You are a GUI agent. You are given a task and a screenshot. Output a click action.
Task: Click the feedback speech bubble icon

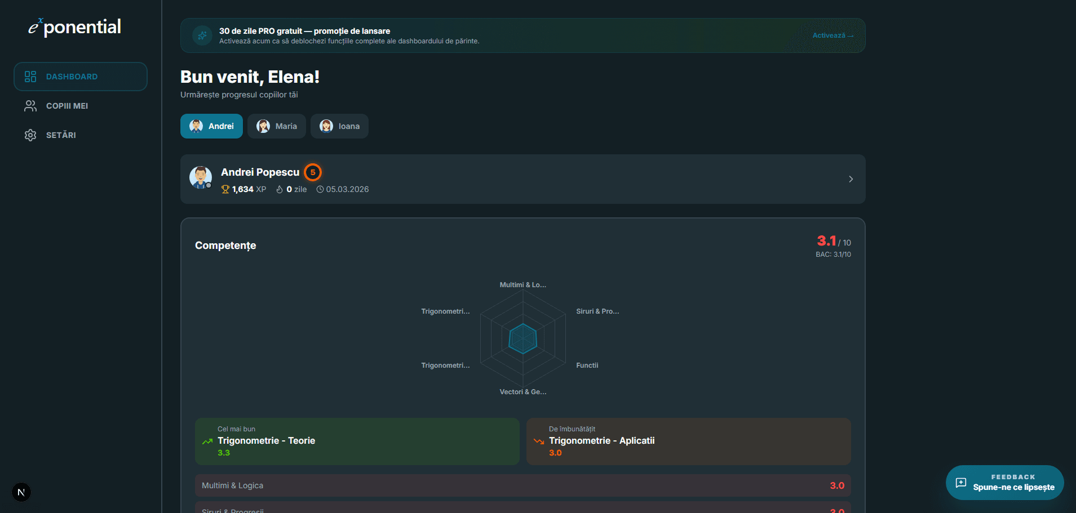961,483
